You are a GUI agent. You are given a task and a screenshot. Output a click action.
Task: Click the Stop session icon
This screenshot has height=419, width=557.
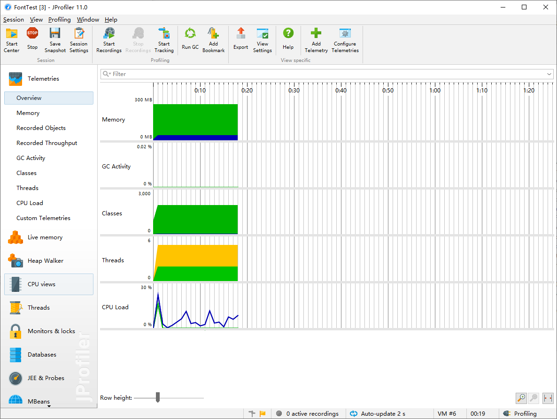[x=32, y=33]
